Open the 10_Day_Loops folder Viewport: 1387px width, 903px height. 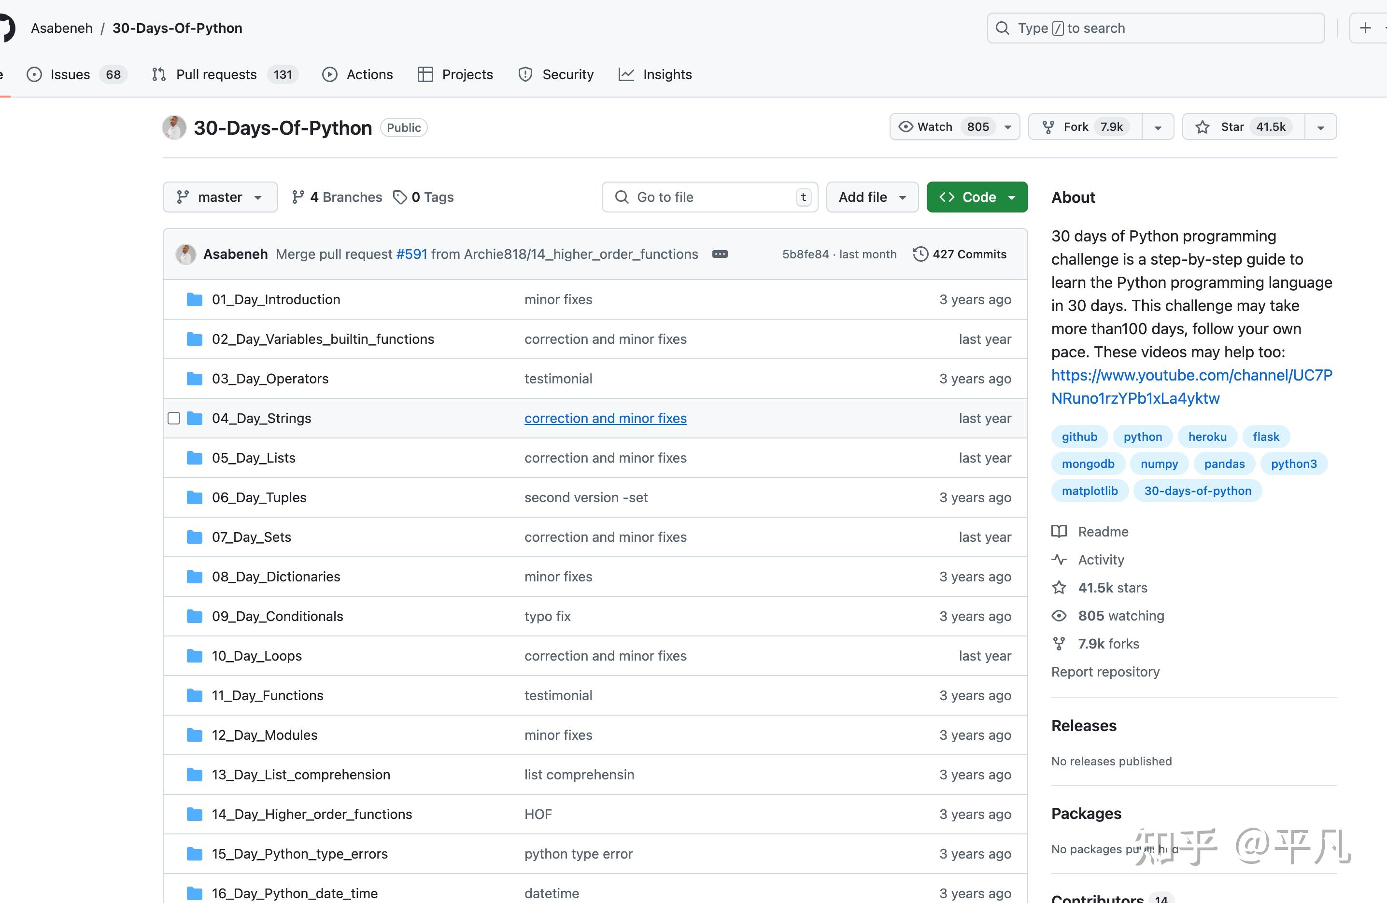coord(257,656)
